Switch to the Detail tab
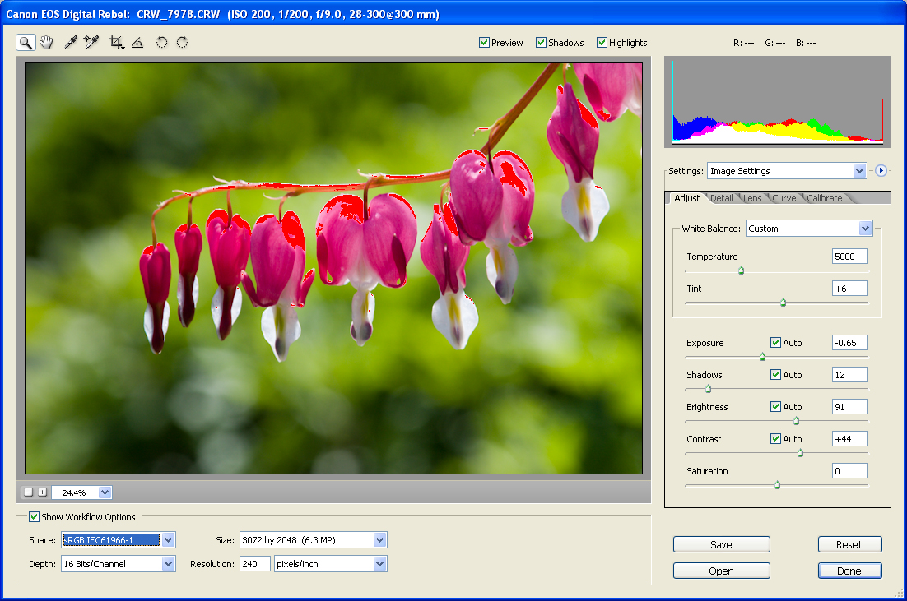 [x=721, y=198]
